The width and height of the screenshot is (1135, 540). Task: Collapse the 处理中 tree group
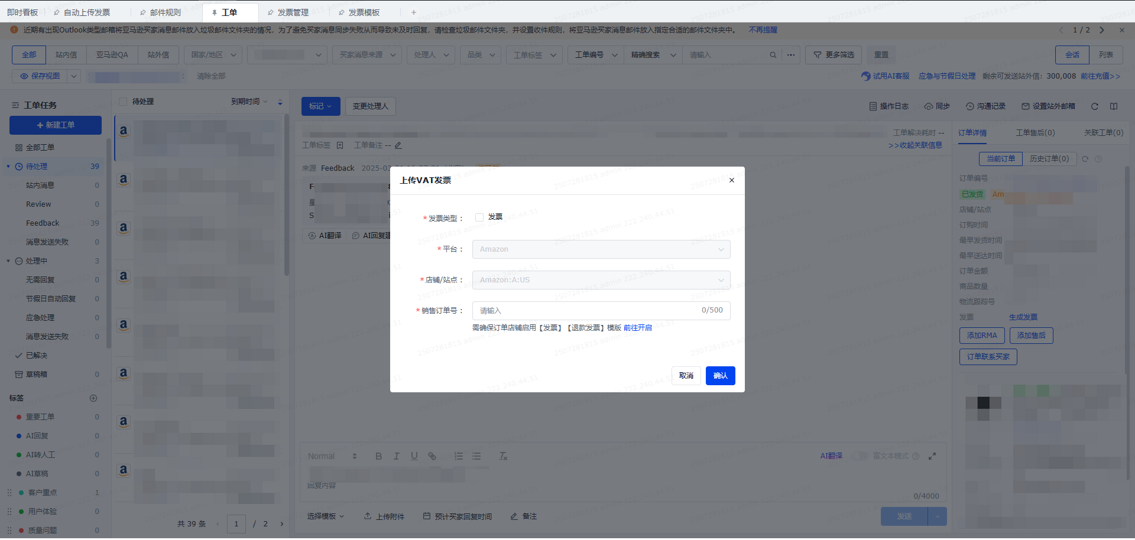tap(8, 261)
